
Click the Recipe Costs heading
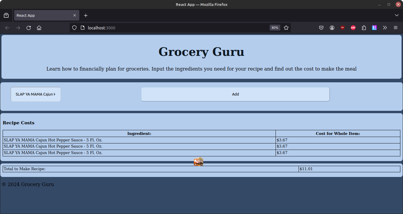[19, 123]
